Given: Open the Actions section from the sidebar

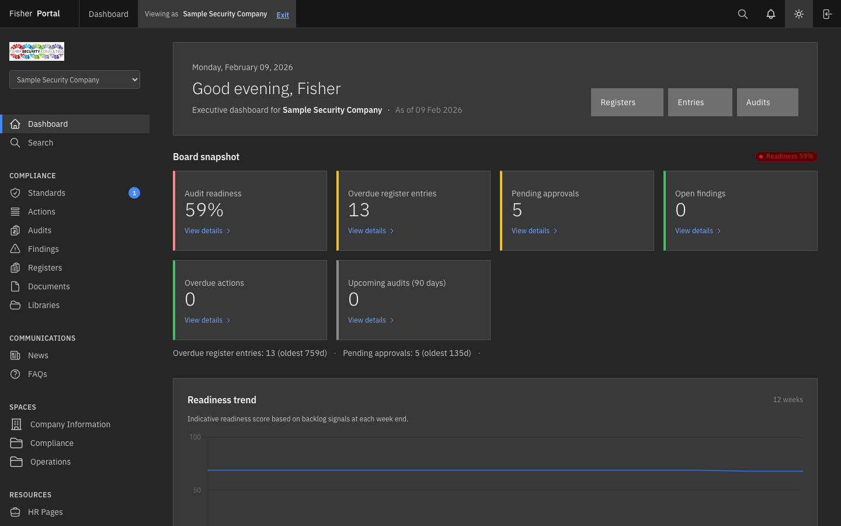Looking at the screenshot, I should click(41, 212).
